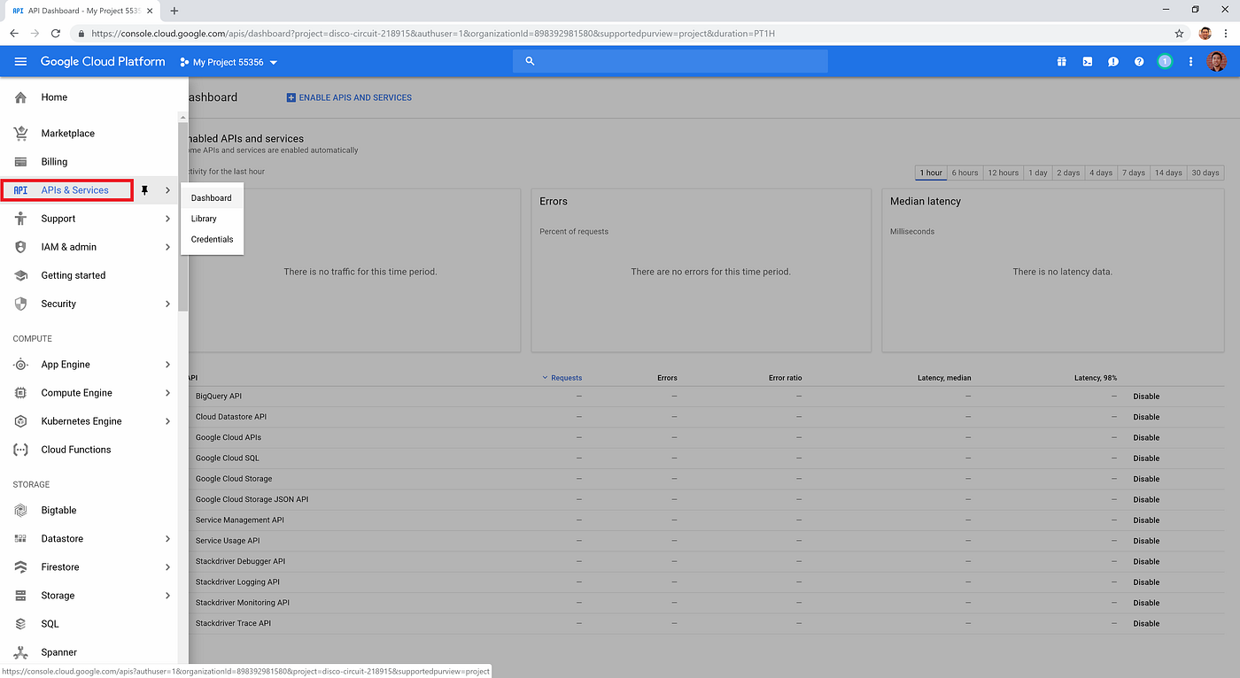The image size is (1240, 678).
Task: Disable the BigQuery API
Action: (1146, 396)
